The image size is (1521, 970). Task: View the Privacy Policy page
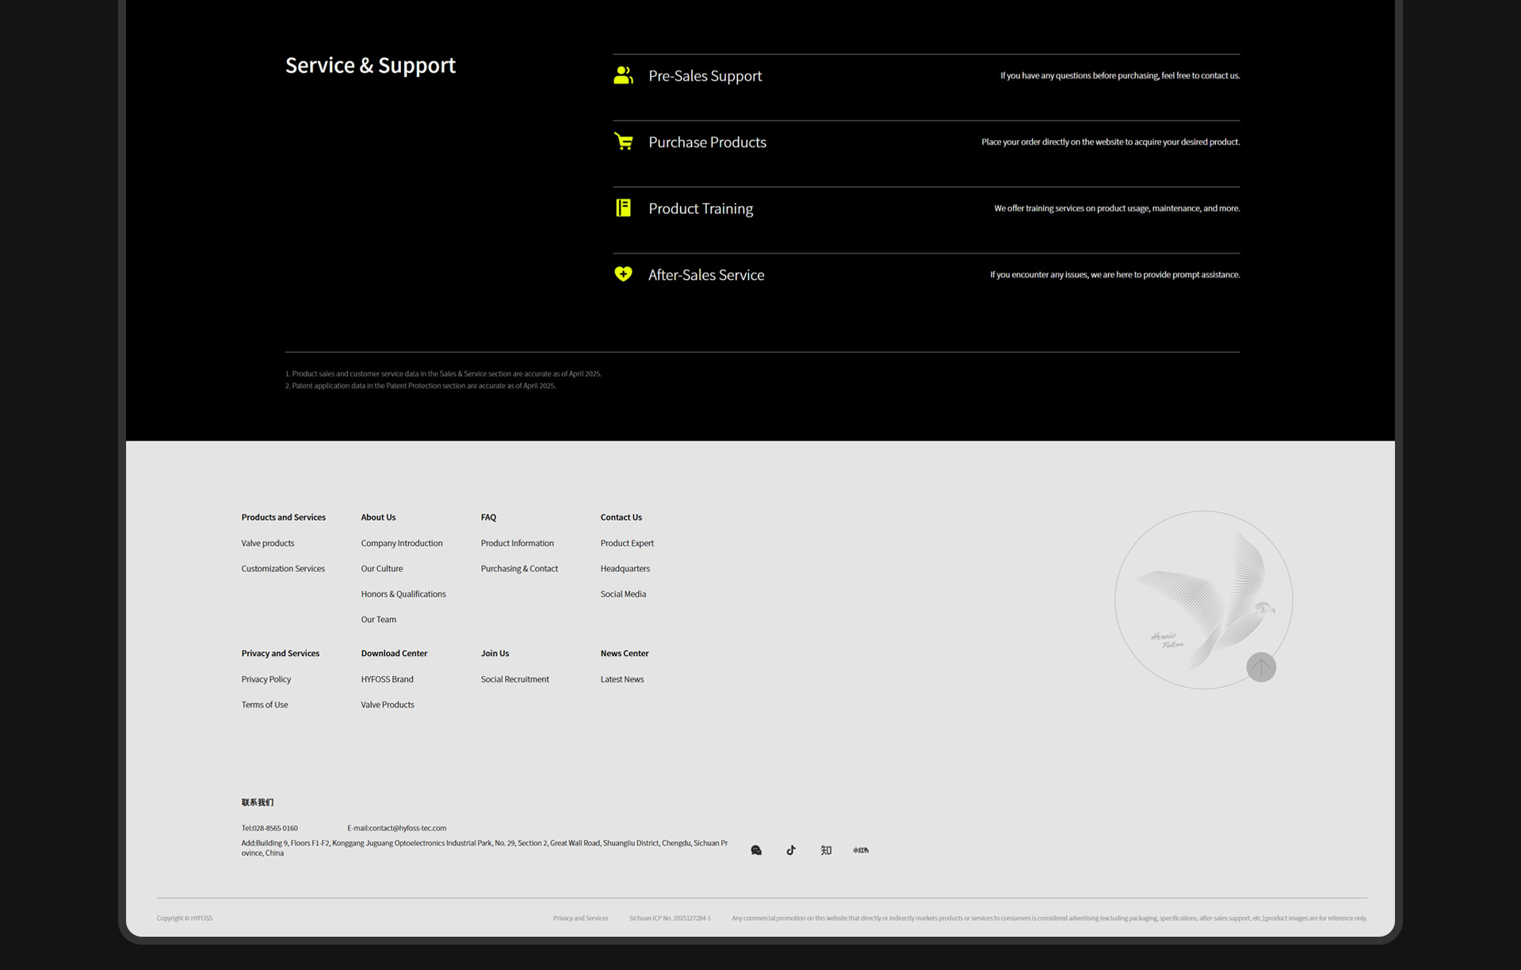[x=266, y=680]
